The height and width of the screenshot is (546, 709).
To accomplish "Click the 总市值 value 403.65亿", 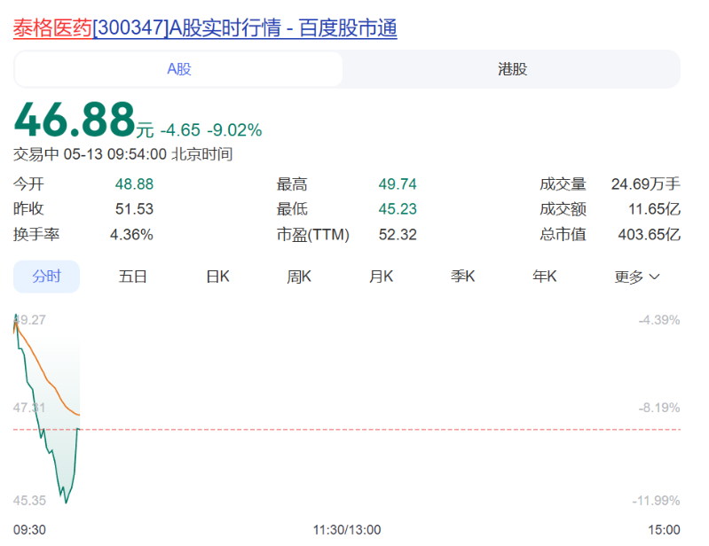I will [x=649, y=234].
